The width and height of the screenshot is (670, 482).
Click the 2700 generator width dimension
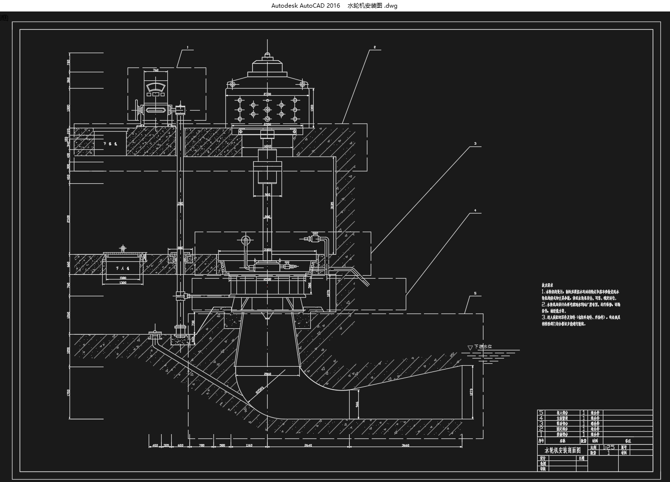click(268, 94)
